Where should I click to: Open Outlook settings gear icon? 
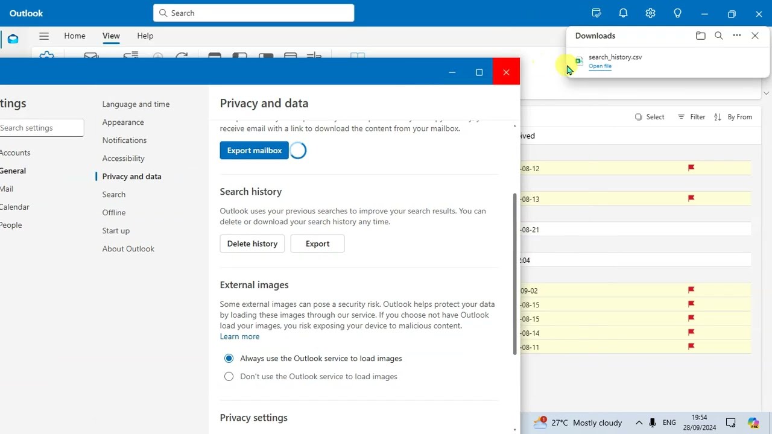pos(650,13)
